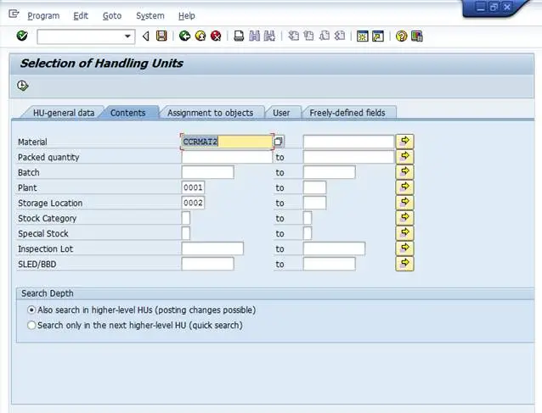Click the Create New Session icon
The image size is (542, 413).
tap(363, 36)
